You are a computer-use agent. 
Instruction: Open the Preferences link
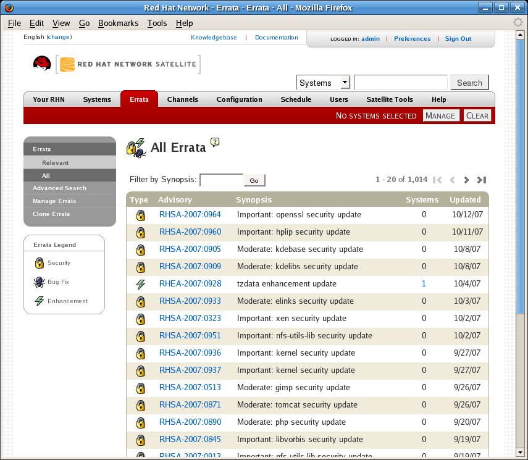click(412, 39)
